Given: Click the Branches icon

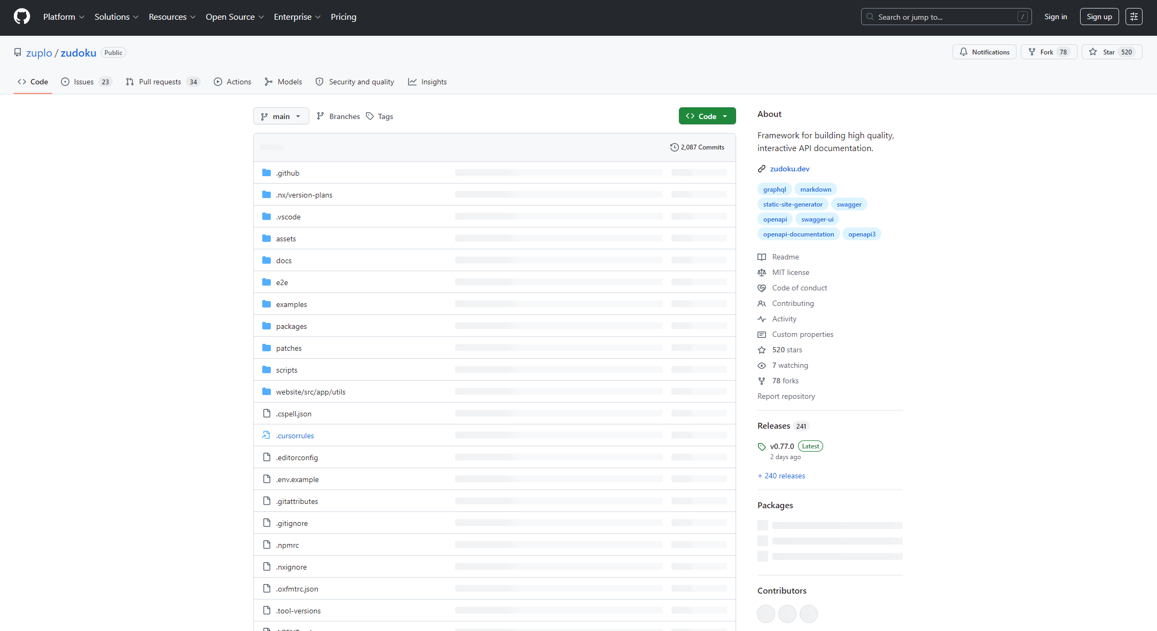Looking at the screenshot, I should click(x=320, y=116).
